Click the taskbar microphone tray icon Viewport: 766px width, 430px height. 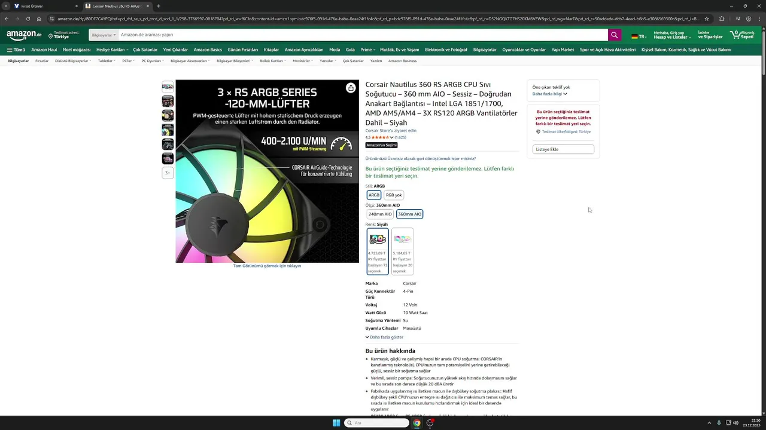click(719, 423)
